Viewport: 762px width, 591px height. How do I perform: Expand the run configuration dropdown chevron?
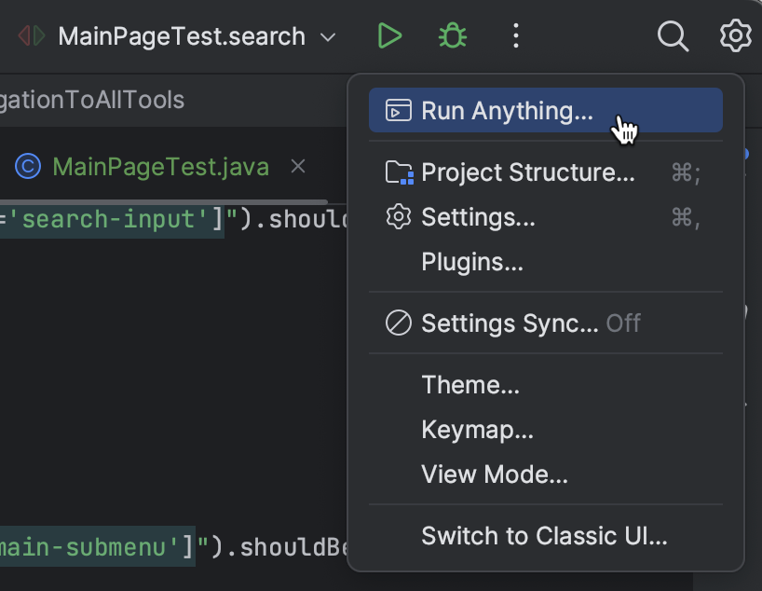[x=328, y=37]
